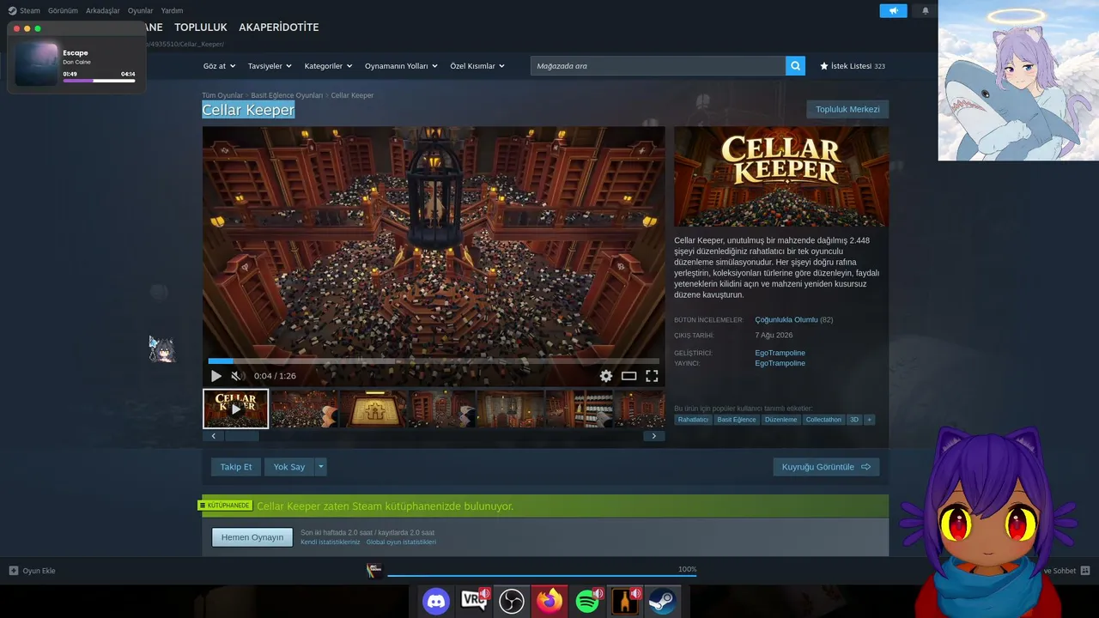This screenshot has width=1099, height=618.
Task: Select the Düzenleme tag
Action: (780, 420)
